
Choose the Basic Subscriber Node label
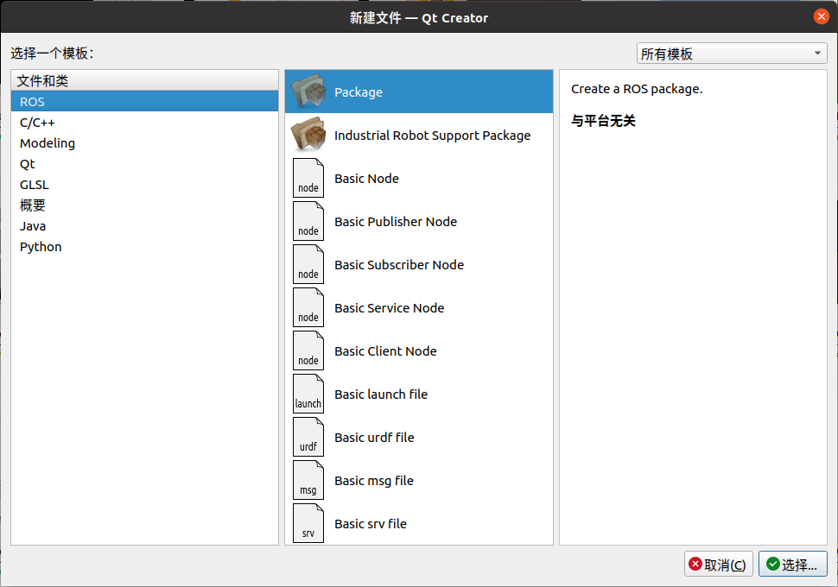click(x=399, y=265)
